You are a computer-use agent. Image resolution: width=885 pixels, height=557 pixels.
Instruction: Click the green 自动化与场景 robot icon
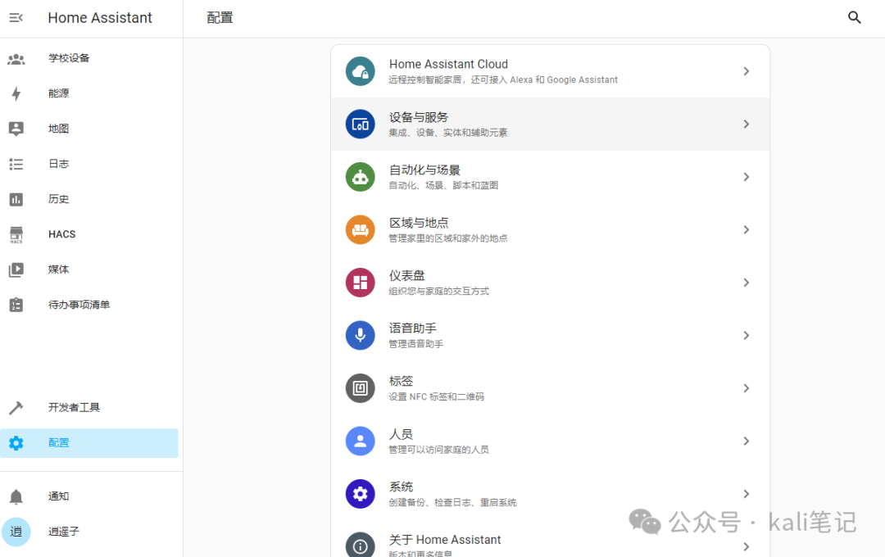[x=360, y=177]
